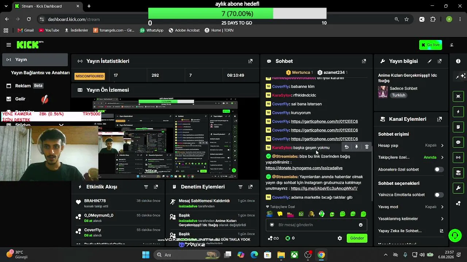Viewport: 467px width, 262px height.
Task: Type in the Bir mesaj gönderin field
Action: [316, 225]
